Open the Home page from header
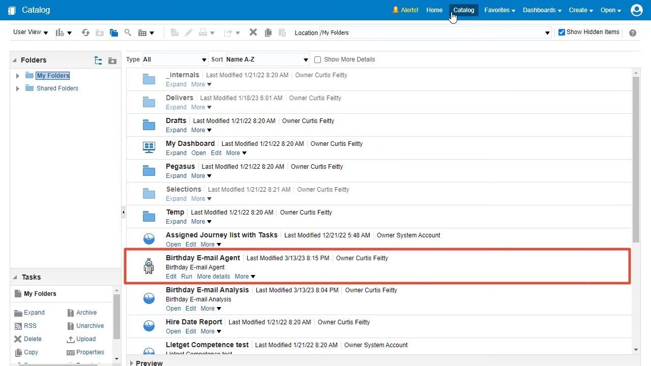Image resolution: width=651 pixels, height=366 pixels. click(434, 10)
